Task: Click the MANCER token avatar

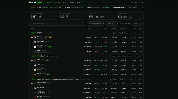Action: click(x=35, y=88)
